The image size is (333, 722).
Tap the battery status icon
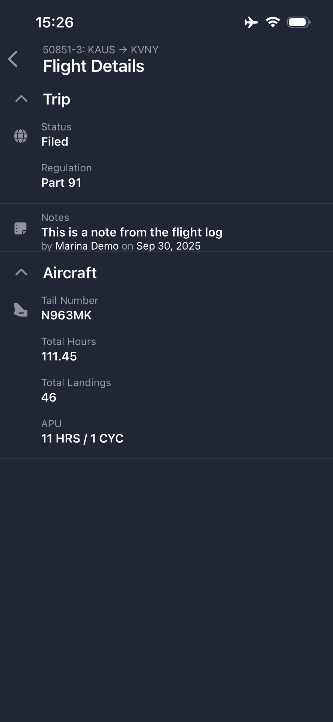(299, 23)
